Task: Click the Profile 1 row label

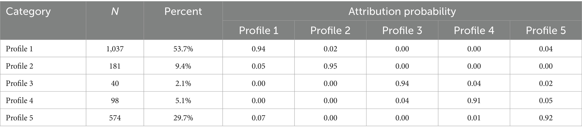Action: [19, 49]
